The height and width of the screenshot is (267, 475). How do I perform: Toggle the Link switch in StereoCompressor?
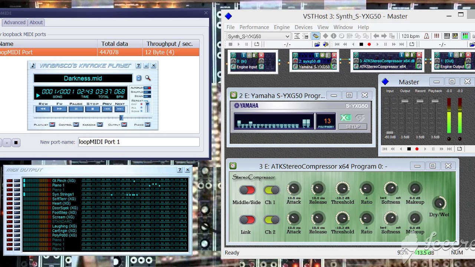pyautogui.click(x=247, y=220)
